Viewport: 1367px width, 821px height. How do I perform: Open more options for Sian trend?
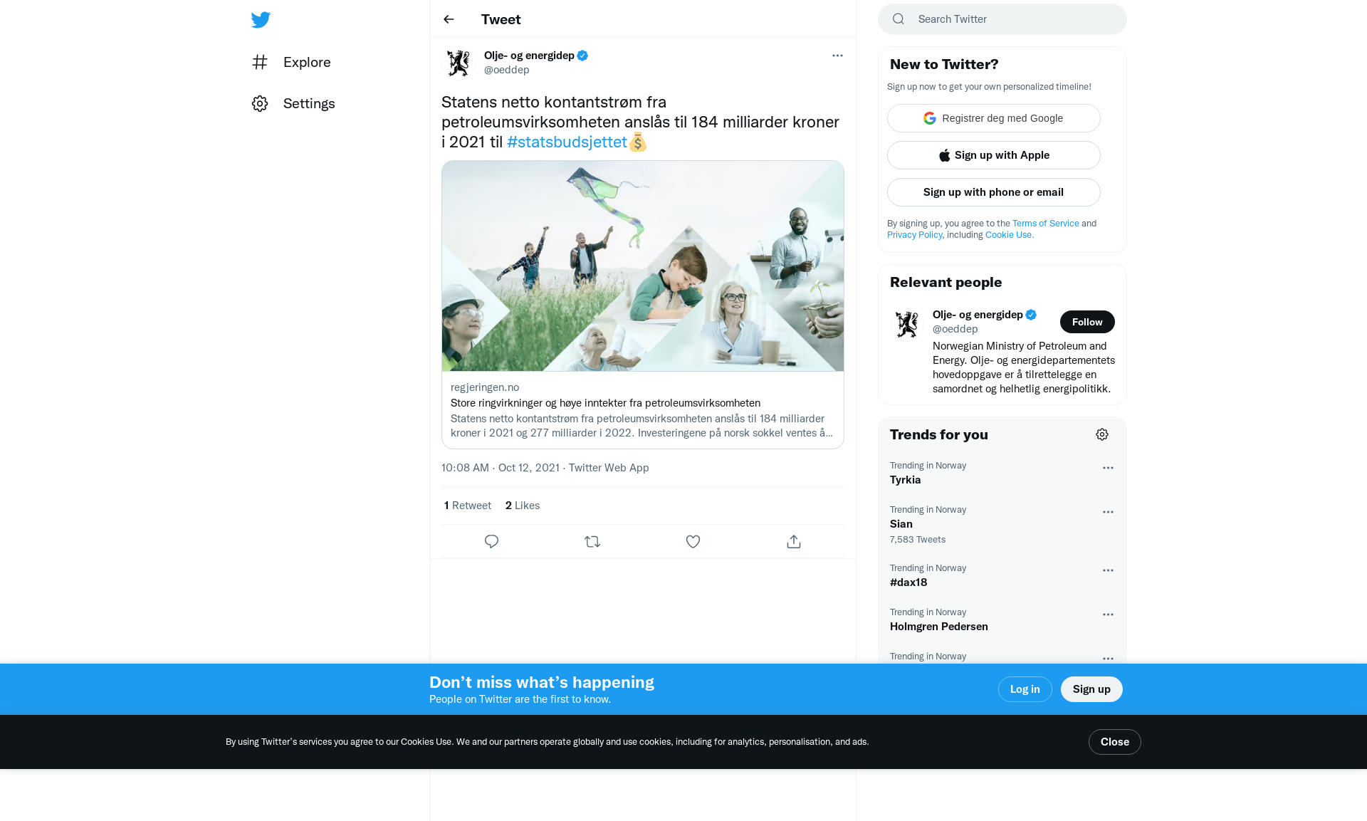point(1108,512)
